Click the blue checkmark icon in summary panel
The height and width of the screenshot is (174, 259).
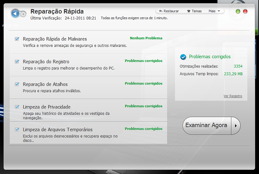click(183, 57)
